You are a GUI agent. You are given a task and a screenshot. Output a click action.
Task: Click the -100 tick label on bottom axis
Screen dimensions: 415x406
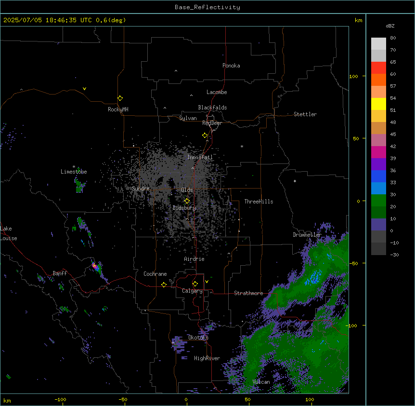pos(60,400)
